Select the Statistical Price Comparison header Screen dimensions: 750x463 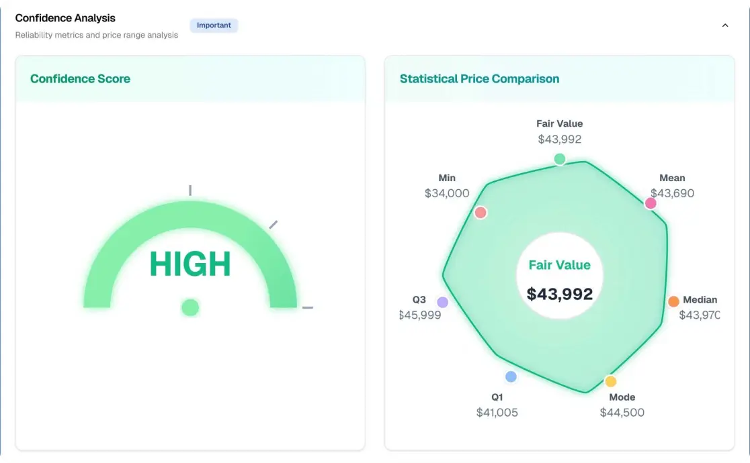pos(478,79)
